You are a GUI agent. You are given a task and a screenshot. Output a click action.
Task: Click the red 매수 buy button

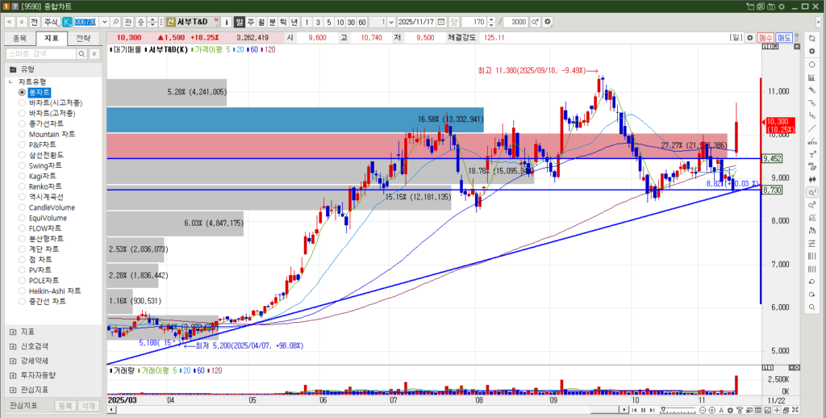(766, 38)
